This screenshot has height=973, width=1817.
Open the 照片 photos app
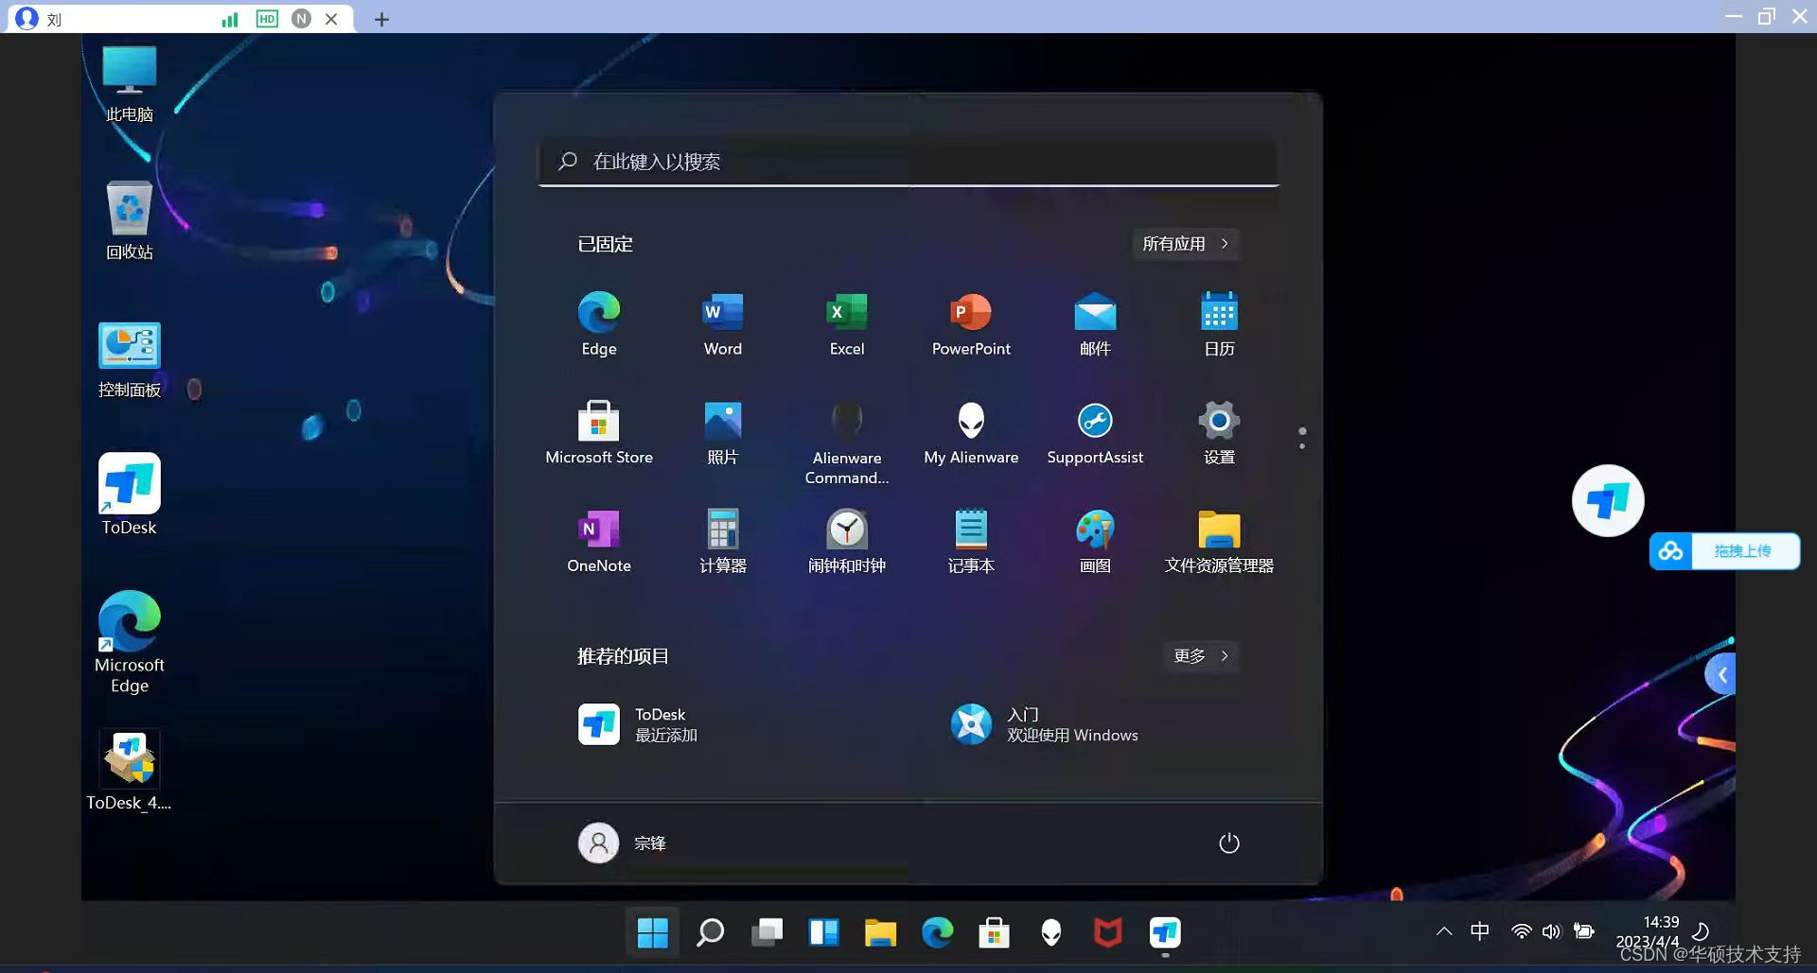tap(723, 433)
